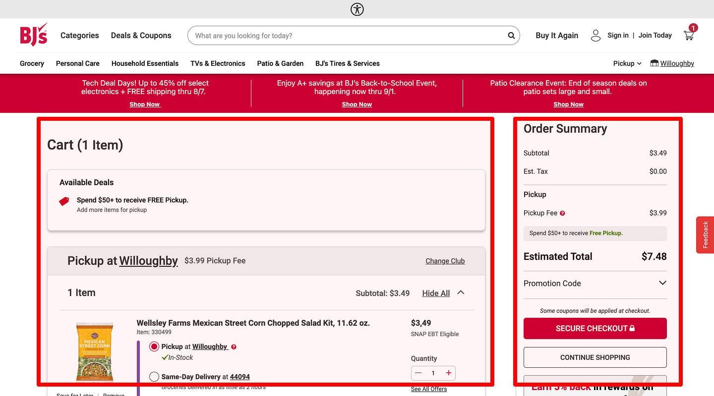The width and height of the screenshot is (714, 396).
Task: Select the Pickup at Willoughby radio button
Action: [154, 347]
